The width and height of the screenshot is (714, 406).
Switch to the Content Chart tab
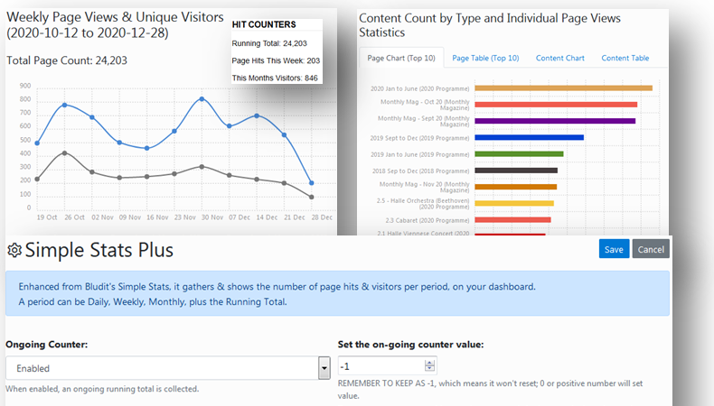559,59
